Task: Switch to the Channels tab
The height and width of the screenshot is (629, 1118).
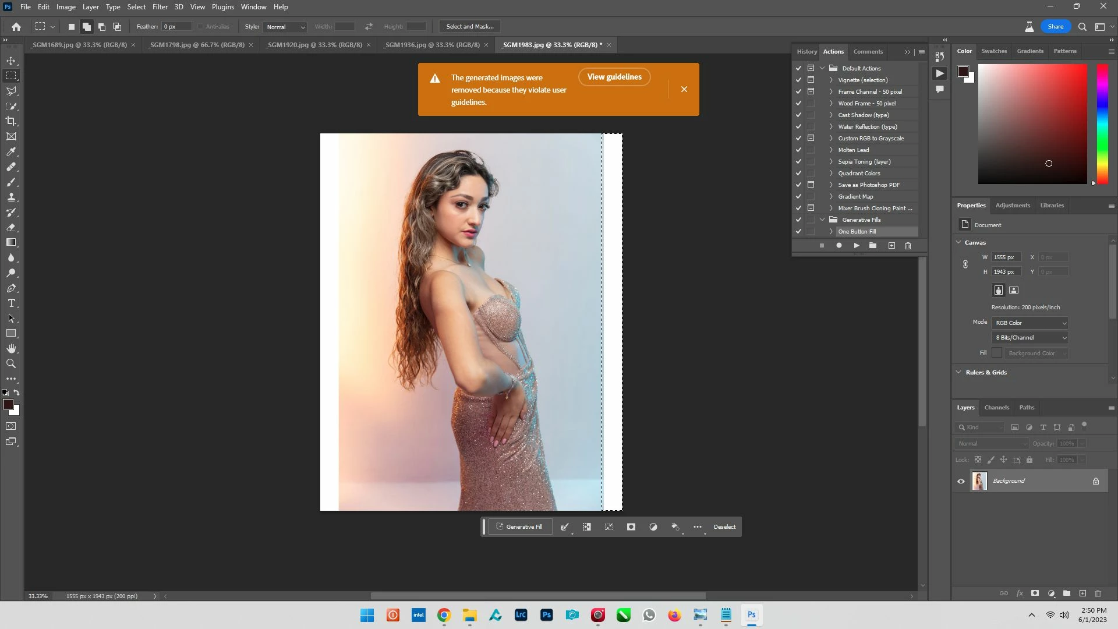Action: coord(996,408)
